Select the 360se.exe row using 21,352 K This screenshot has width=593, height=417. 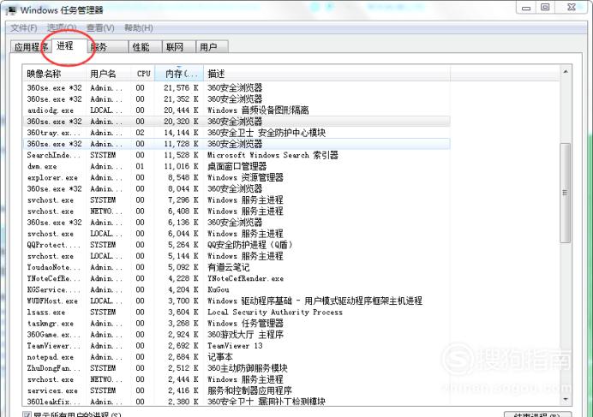(x=237, y=99)
